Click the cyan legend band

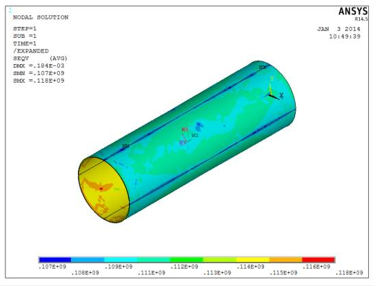click(121, 260)
